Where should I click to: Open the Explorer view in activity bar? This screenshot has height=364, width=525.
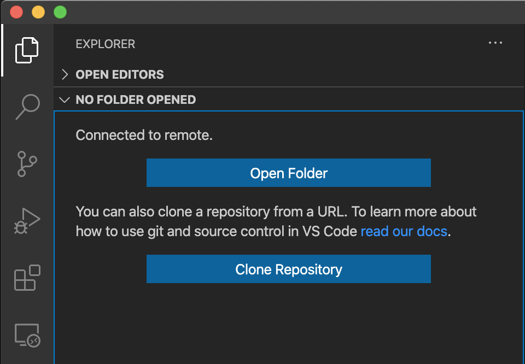[x=27, y=50]
